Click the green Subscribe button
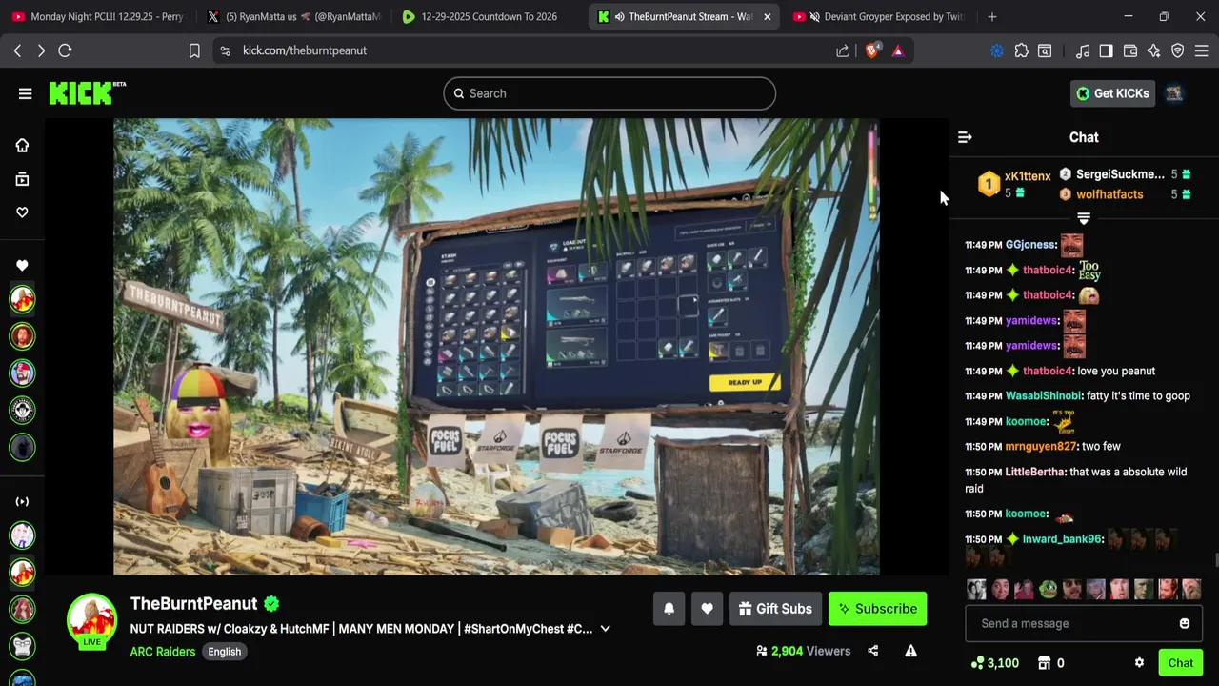Image resolution: width=1219 pixels, height=686 pixels. pyautogui.click(x=877, y=609)
